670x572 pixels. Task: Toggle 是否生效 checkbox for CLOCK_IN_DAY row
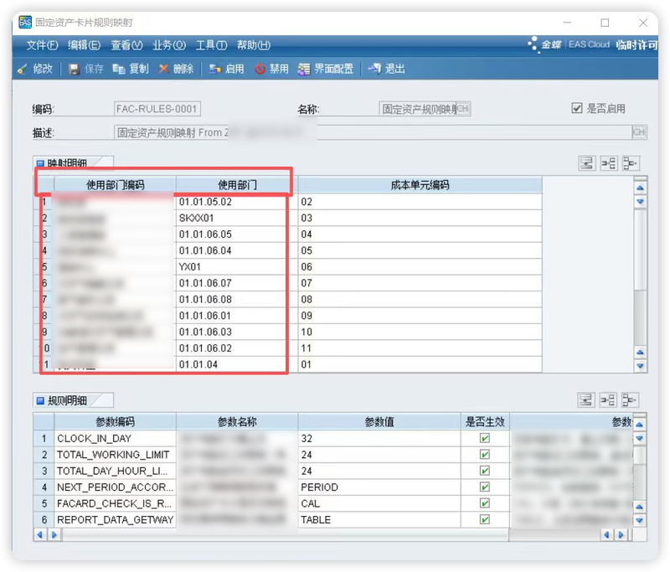pos(485,438)
